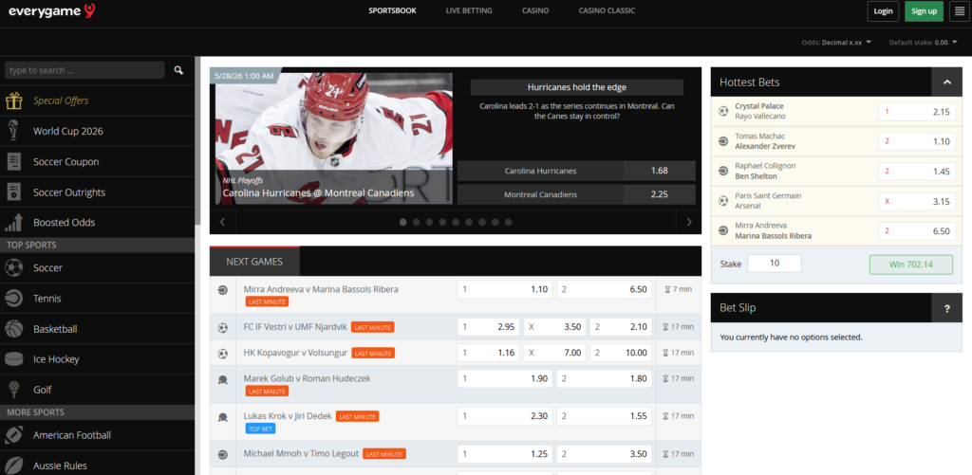Select Crystal Palace odds 2.15
This screenshot has width=972, height=475.
[917, 112]
